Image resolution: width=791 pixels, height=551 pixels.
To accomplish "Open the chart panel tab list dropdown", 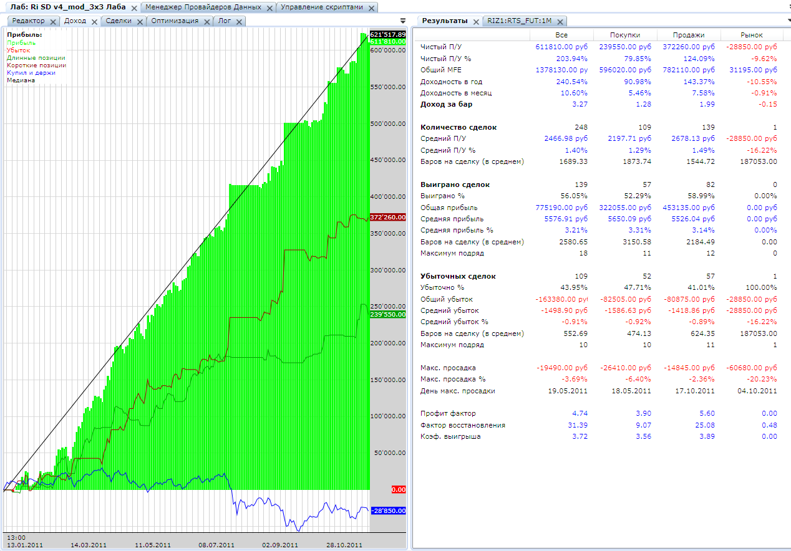I will (x=402, y=21).
